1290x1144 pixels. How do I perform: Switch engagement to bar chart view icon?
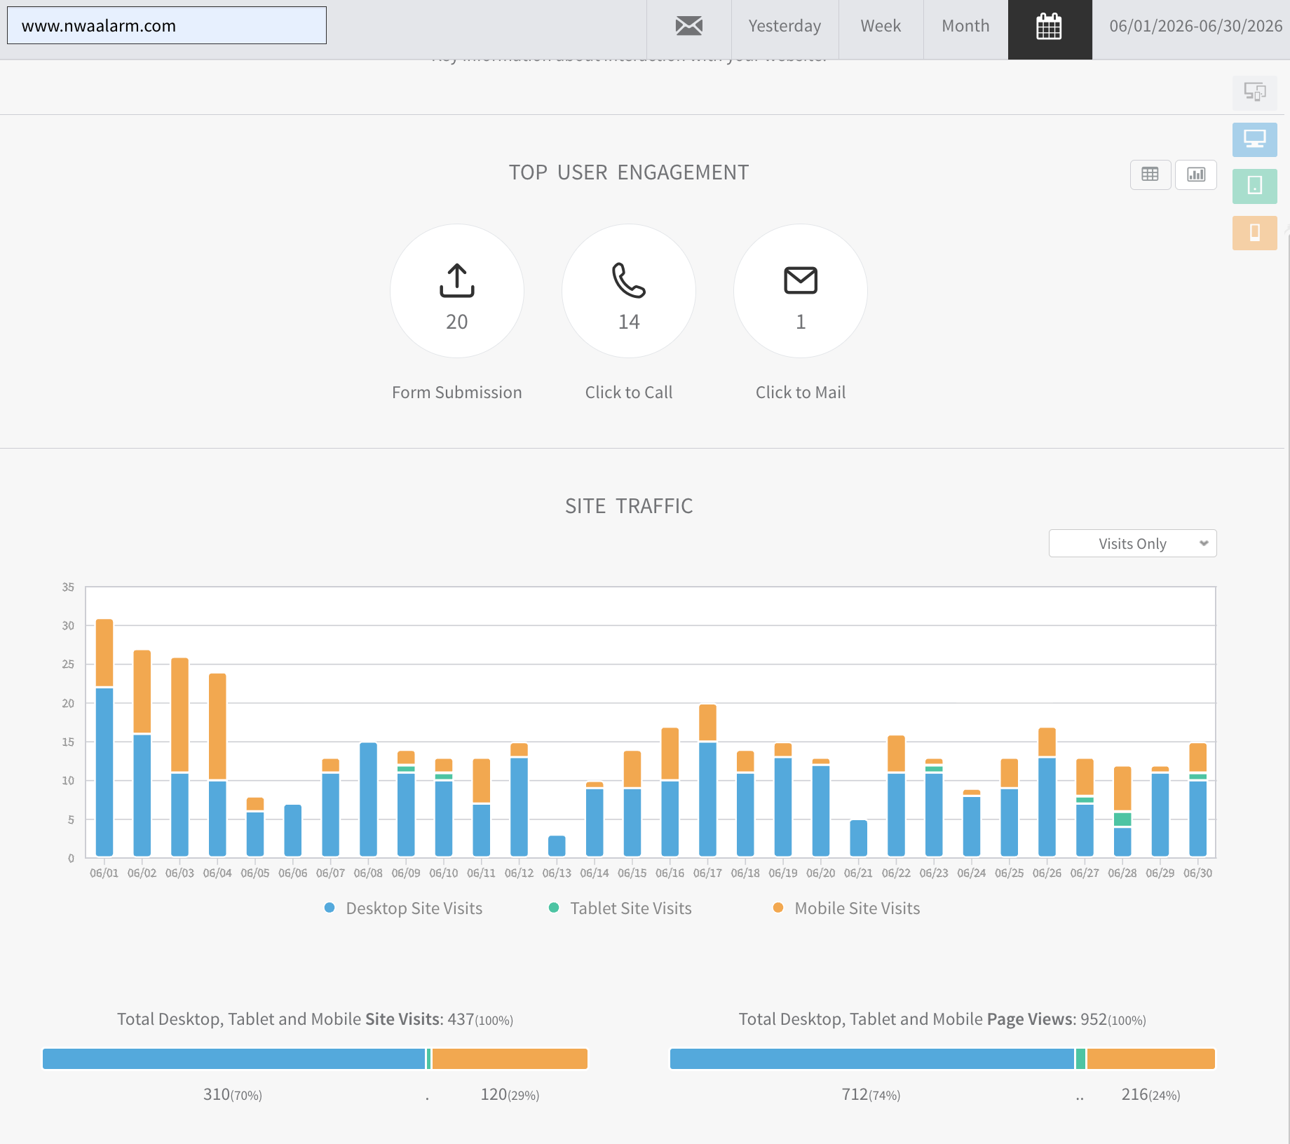(1196, 175)
